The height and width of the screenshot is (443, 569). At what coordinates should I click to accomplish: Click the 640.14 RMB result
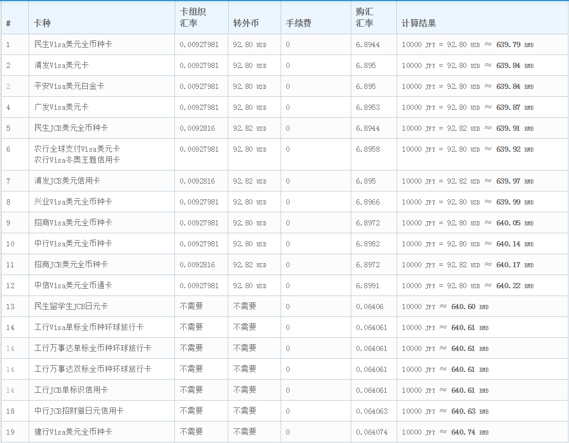coord(515,244)
